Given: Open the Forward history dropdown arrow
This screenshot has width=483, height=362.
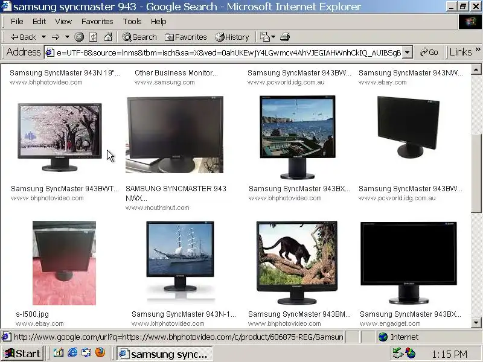Looking at the screenshot, I should [x=67, y=37].
